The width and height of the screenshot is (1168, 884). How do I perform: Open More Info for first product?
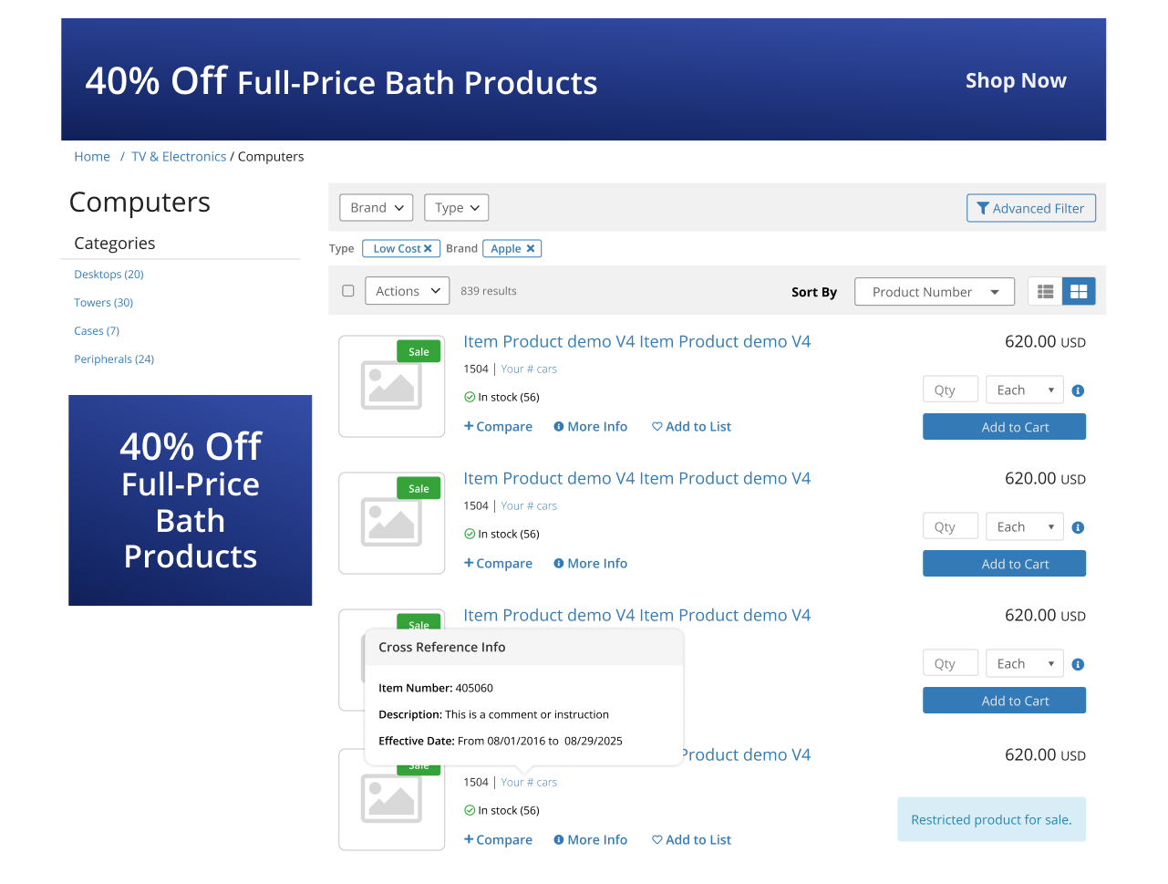click(591, 427)
